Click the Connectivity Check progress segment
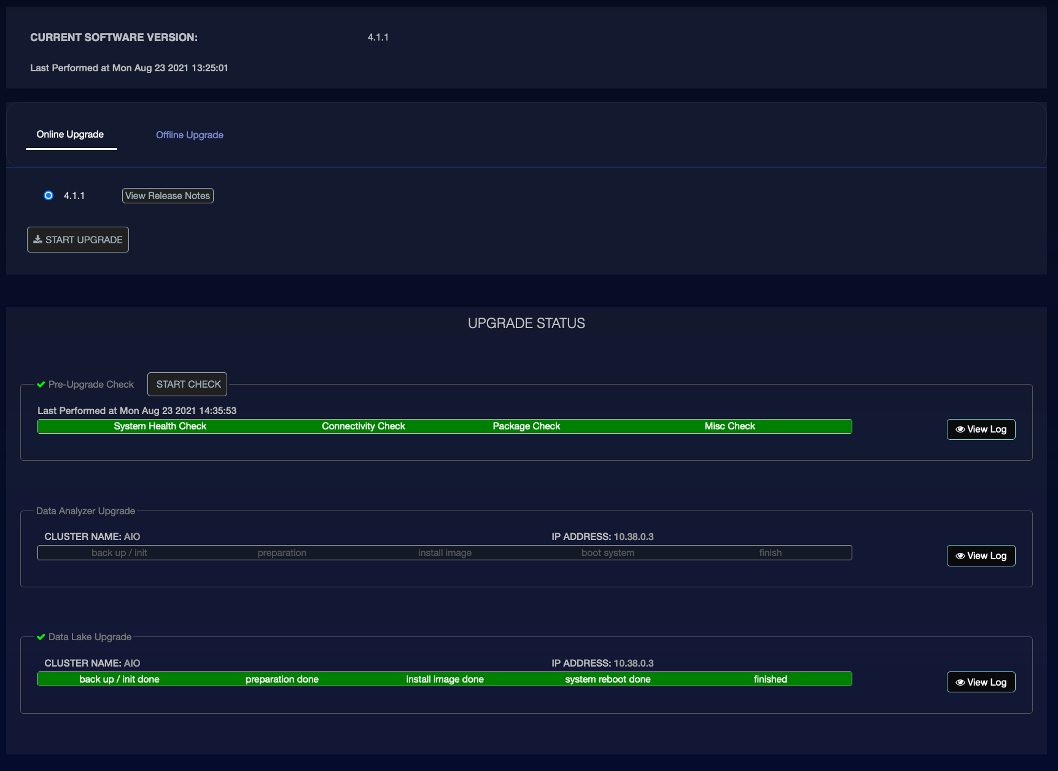The width and height of the screenshot is (1058, 771). (x=364, y=426)
